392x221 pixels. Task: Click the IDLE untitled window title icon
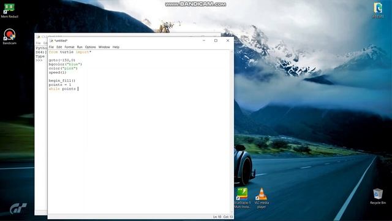point(51,41)
